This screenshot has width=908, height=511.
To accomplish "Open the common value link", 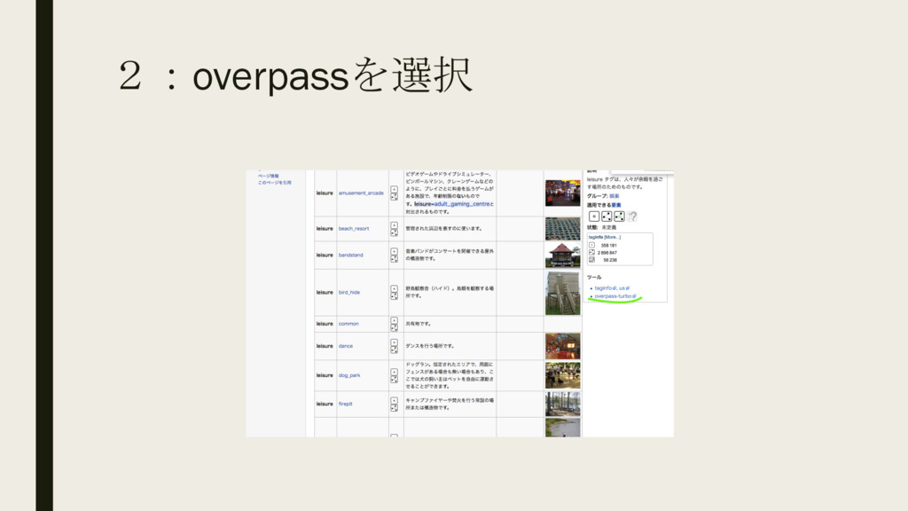I will 348,324.
